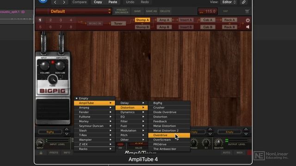Expand the Racks submenu

(94, 149)
